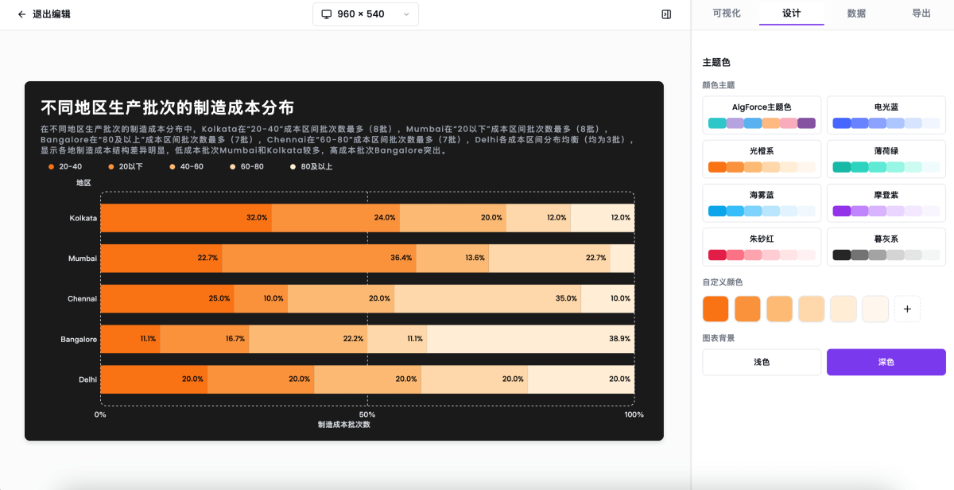This screenshot has height=490, width=954.
Task: Switch chart background to 浅色
Action: click(762, 362)
